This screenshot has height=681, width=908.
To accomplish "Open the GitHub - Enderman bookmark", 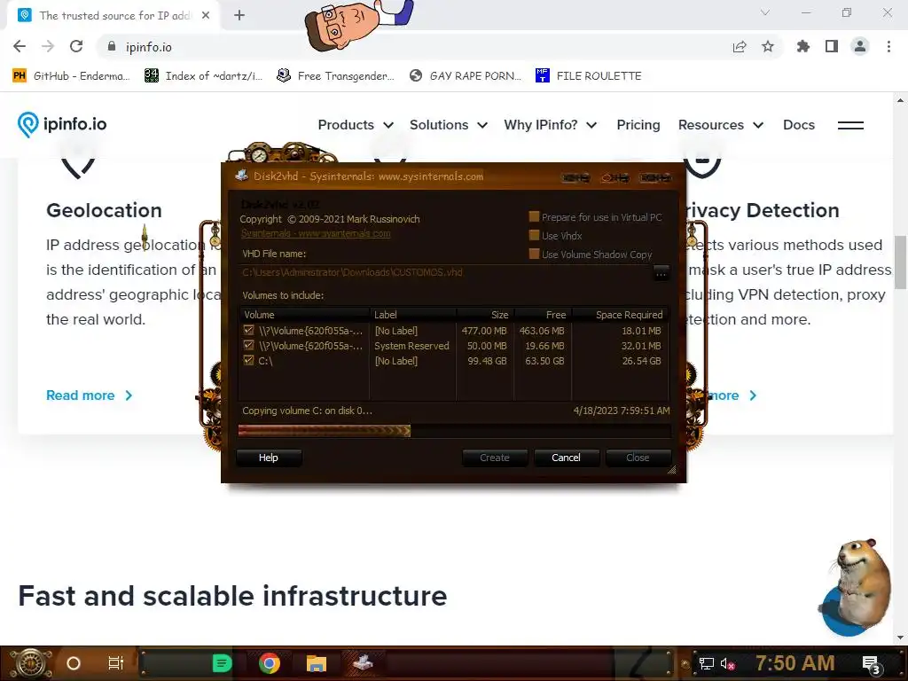I will (x=71, y=76).
